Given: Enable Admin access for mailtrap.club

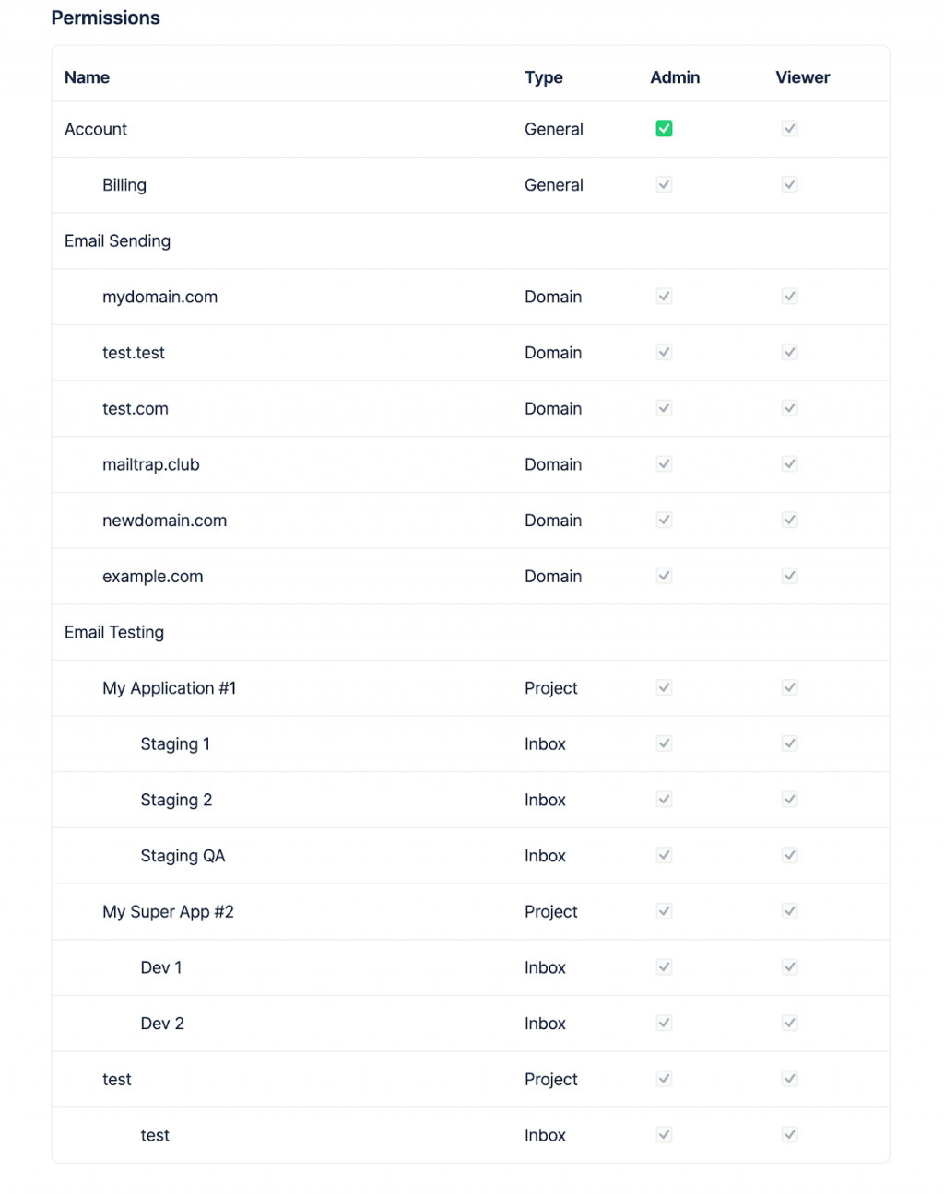Looking at the screenshot, I should pos(664,464).
